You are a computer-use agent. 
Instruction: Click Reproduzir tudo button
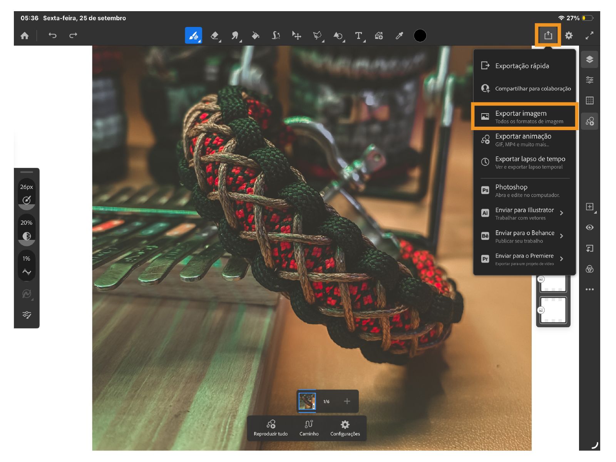[271, 428]
